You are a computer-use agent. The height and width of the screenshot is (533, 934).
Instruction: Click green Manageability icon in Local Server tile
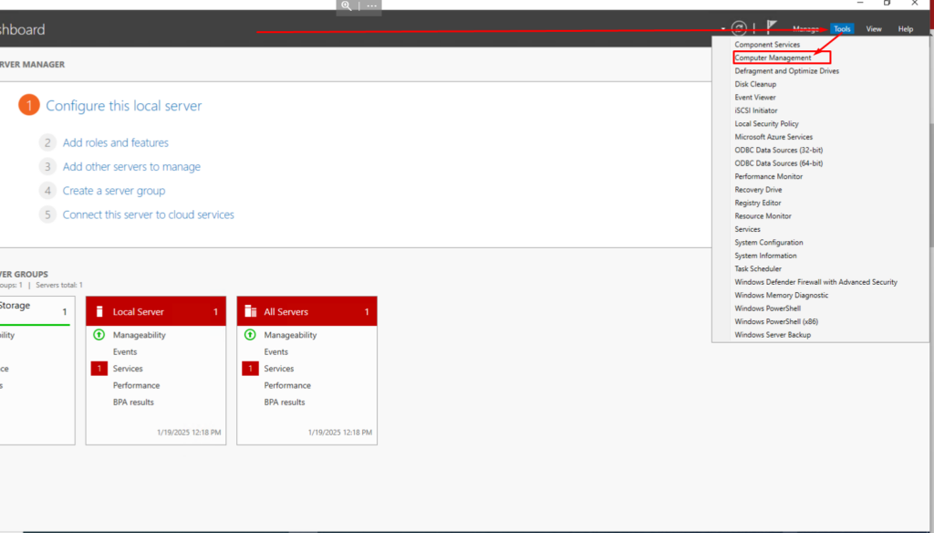(x=99, y=335)
